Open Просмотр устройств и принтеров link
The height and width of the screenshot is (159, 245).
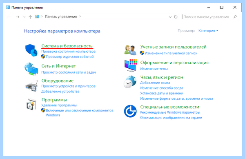68,86
